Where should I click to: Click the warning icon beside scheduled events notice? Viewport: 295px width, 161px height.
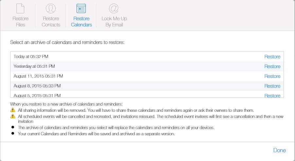pyautogui.click(x=12, y=116)
